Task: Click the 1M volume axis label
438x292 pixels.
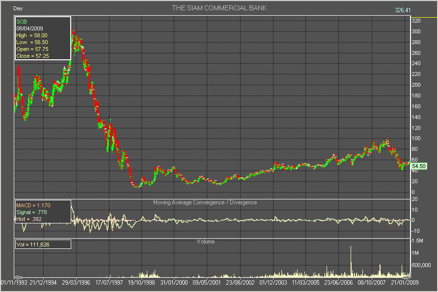Action: tap(415, 253)
